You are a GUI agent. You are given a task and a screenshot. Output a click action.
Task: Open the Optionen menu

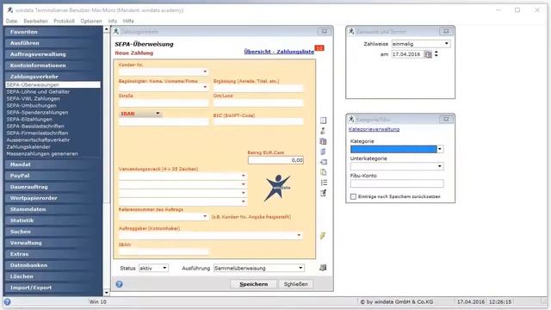click(91, 21)
